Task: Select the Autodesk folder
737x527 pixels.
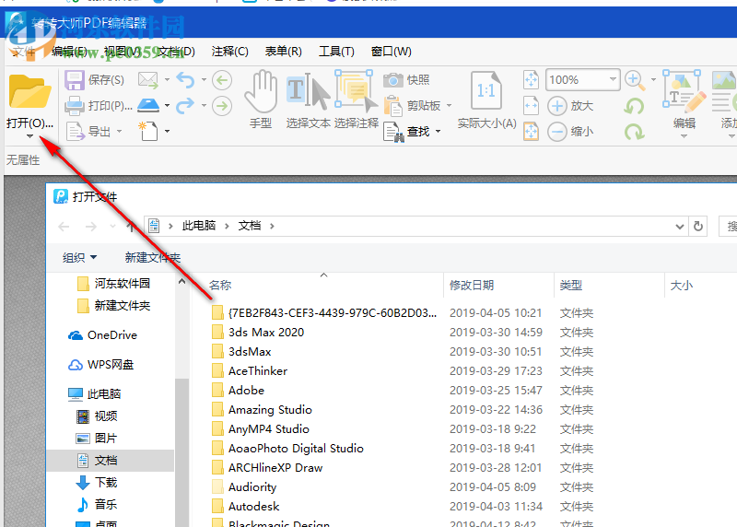Action: [246, 507]
